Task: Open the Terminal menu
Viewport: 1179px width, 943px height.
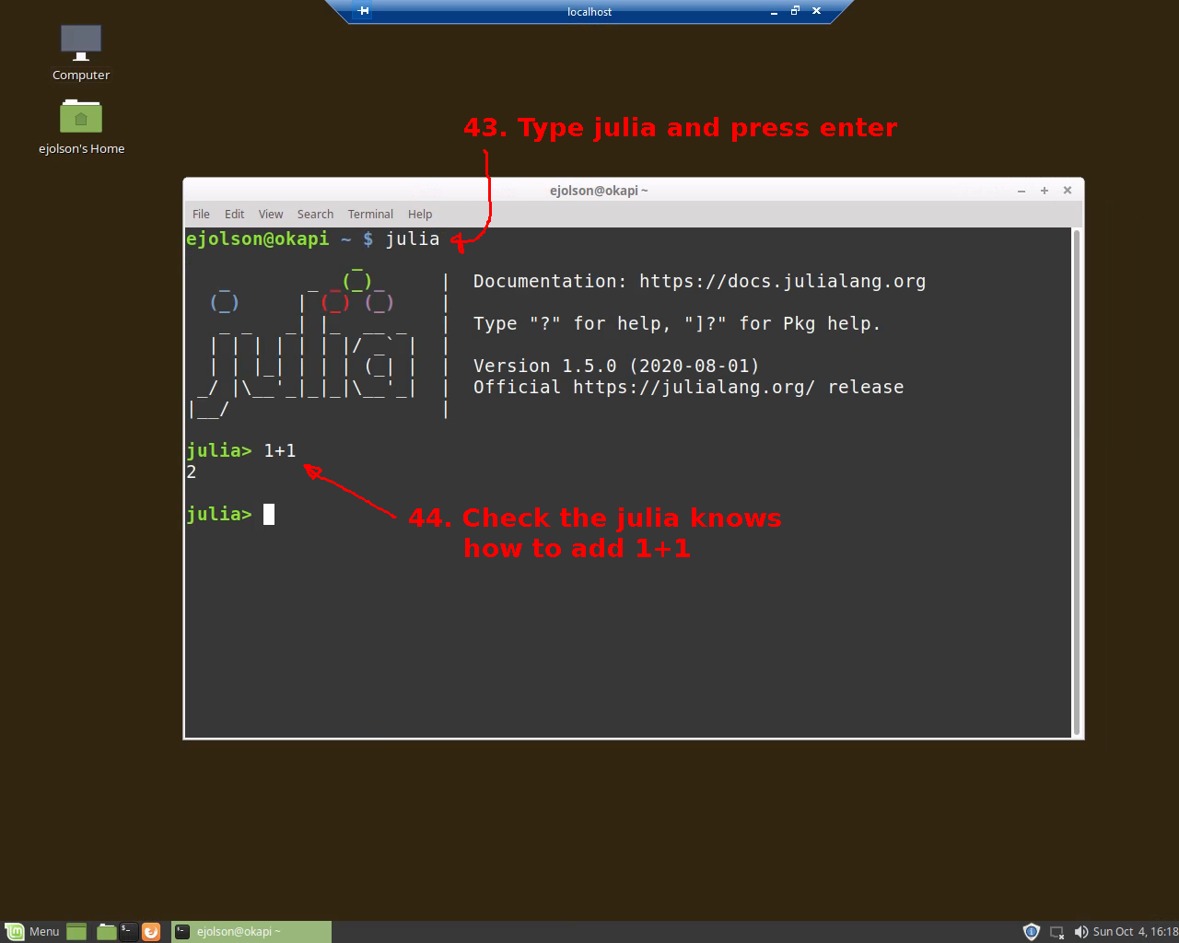Action: [370, 214]
